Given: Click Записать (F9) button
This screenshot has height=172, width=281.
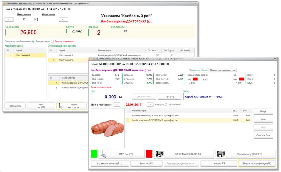Looking at the screenshot, I should point(219,163).
